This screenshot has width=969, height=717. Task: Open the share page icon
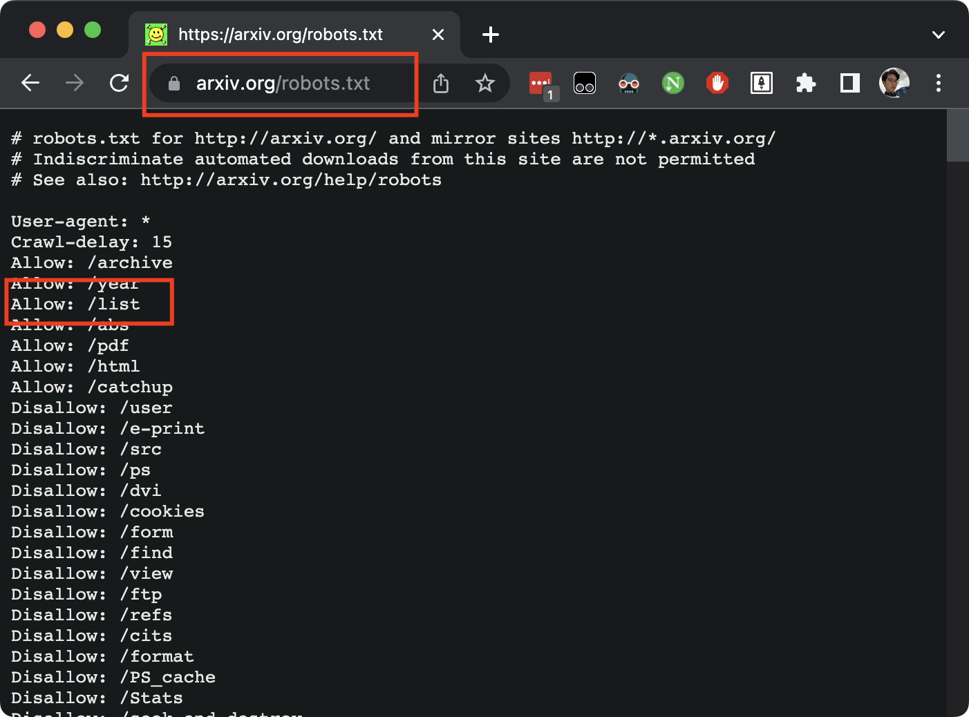[441, 84]
